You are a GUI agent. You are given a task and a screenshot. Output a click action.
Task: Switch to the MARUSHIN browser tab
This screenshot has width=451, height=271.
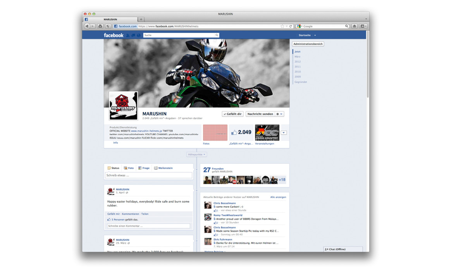coord(110,19)
